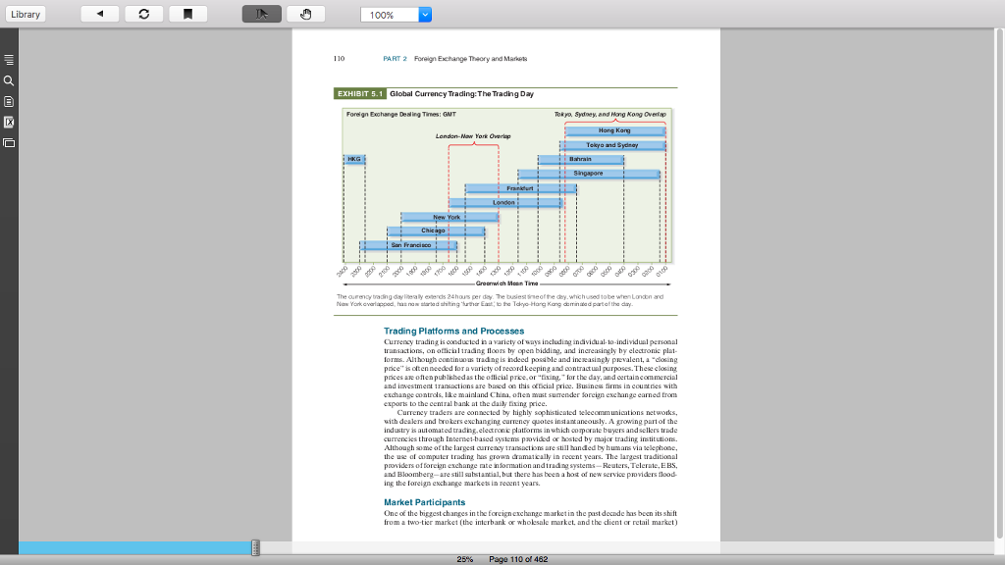The width and height of the screenshot is (1005, 565).
Task: Open the Library button
Action: (x=26, y=14)
